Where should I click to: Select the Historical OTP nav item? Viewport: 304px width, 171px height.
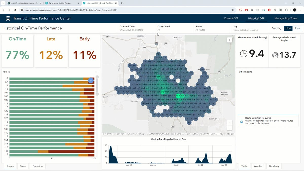tap(256, 18)
